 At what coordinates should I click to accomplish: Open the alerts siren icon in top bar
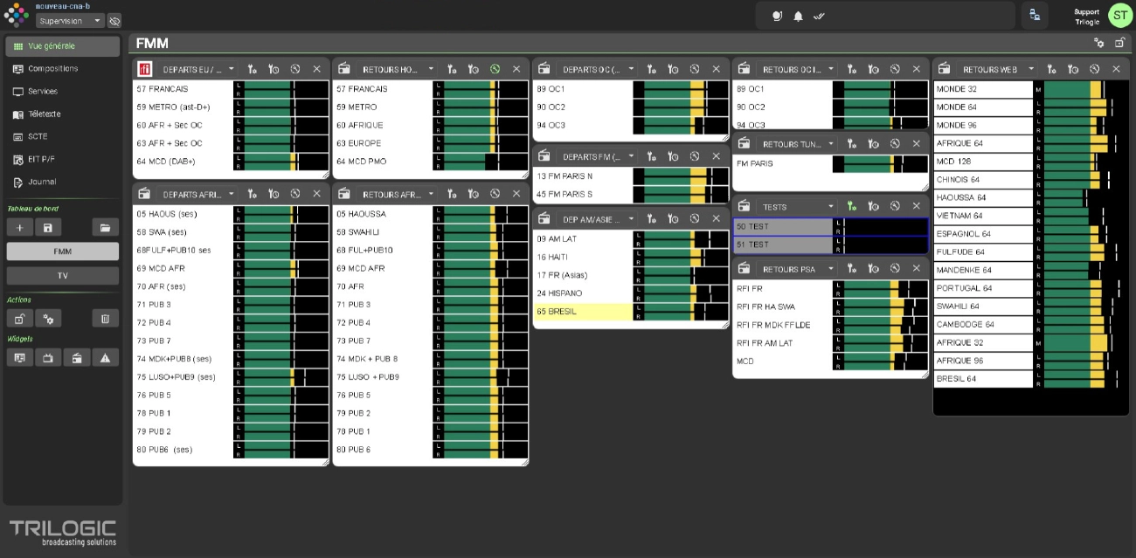tap(778, 16)
